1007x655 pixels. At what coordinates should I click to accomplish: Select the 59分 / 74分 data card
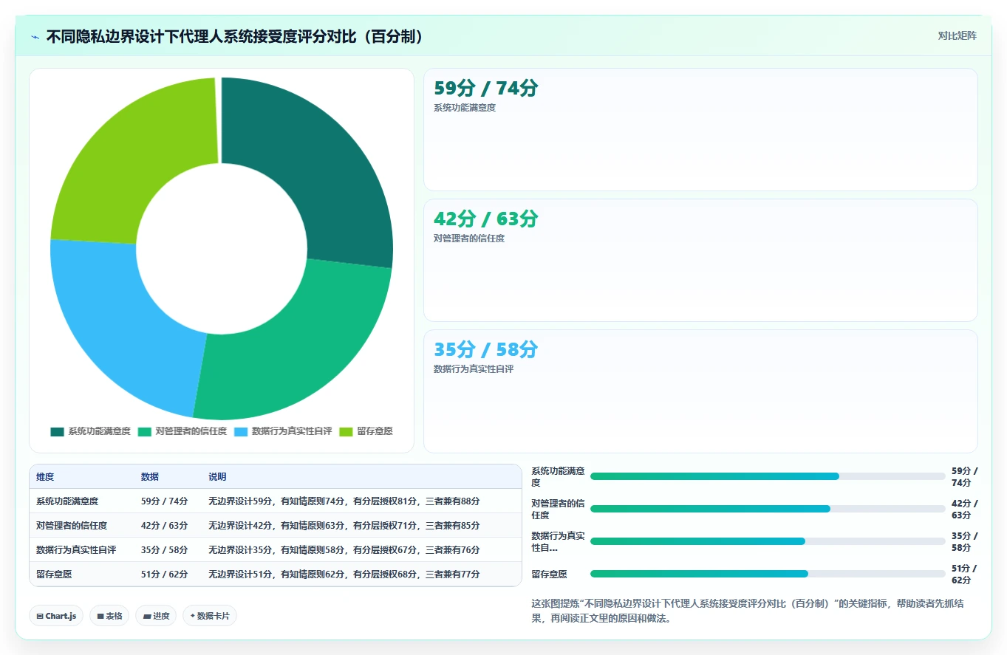(x=700, y=130)
